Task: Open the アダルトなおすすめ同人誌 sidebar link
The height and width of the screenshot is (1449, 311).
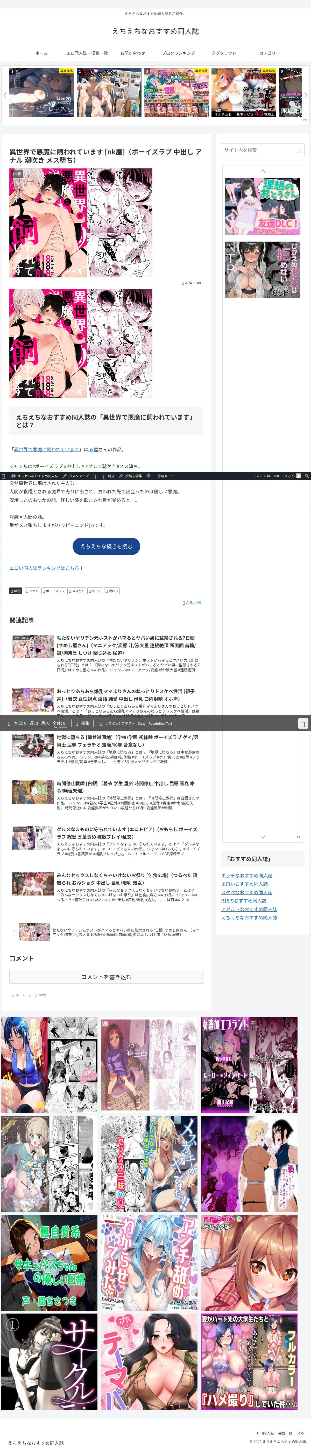Action: 249,909
